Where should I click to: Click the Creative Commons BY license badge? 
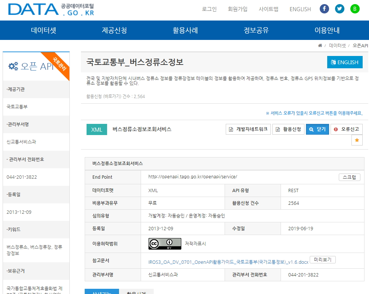click(165, 244)
